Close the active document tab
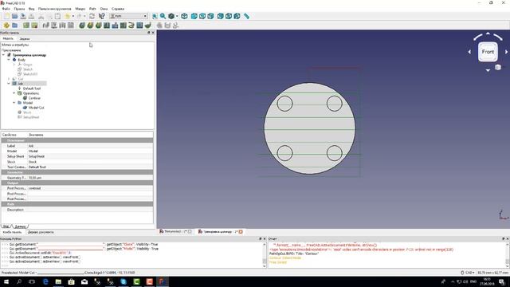 tap(241, 232)
